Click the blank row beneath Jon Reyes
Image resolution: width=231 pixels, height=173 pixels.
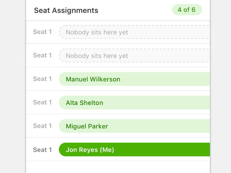[x=118, y=167]
